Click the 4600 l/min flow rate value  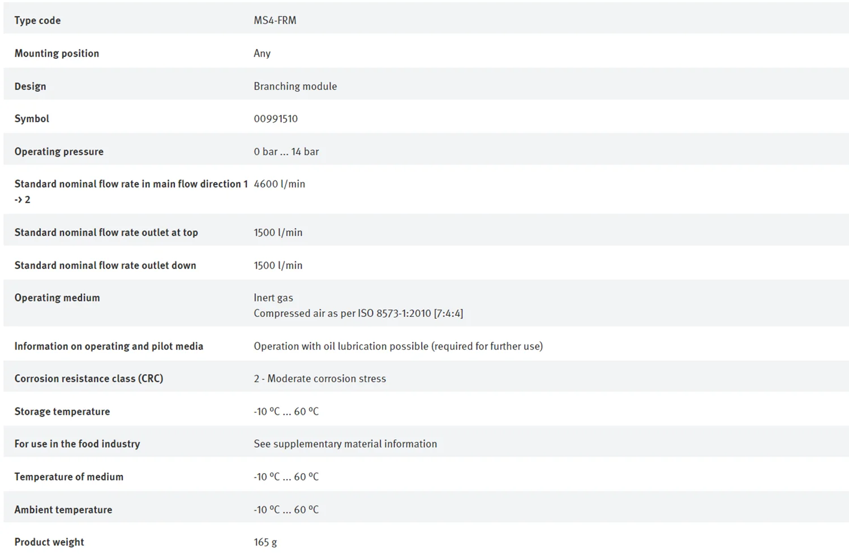[279, 184]
